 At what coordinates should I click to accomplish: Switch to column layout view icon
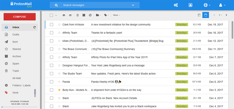pyautogui.click(x=199, y=15)
